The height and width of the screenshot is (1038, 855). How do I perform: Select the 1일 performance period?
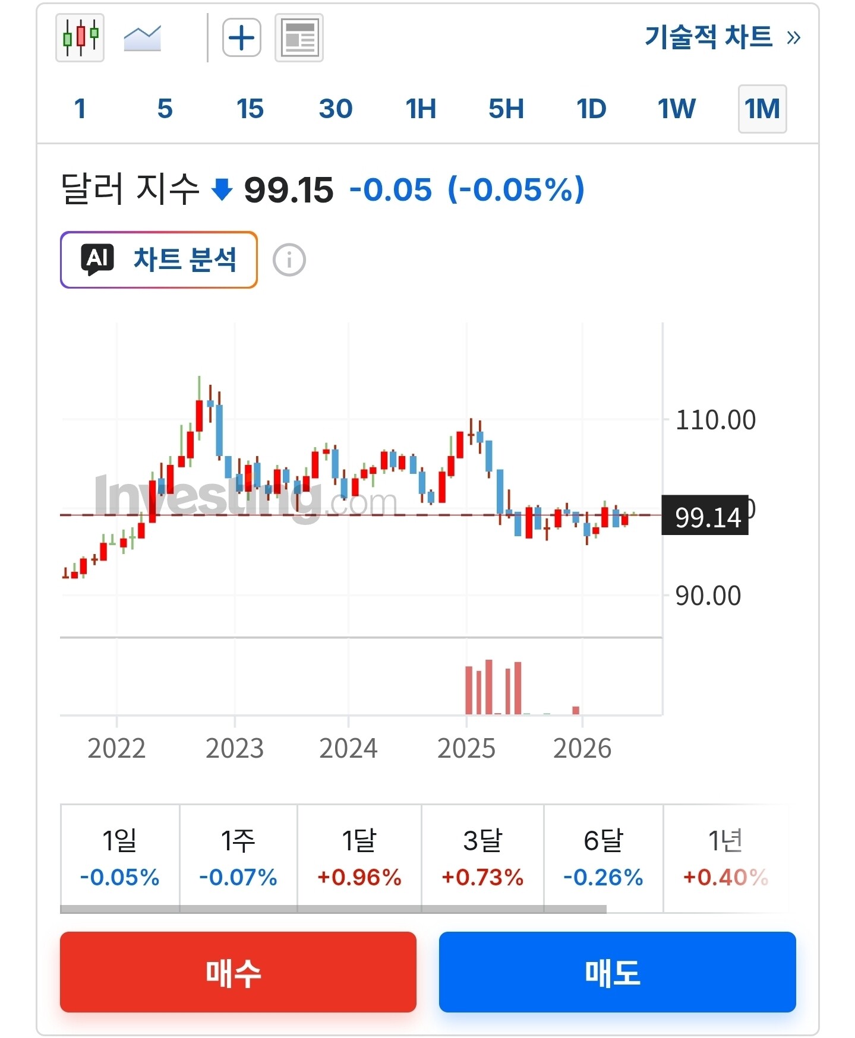pos(120,856)
